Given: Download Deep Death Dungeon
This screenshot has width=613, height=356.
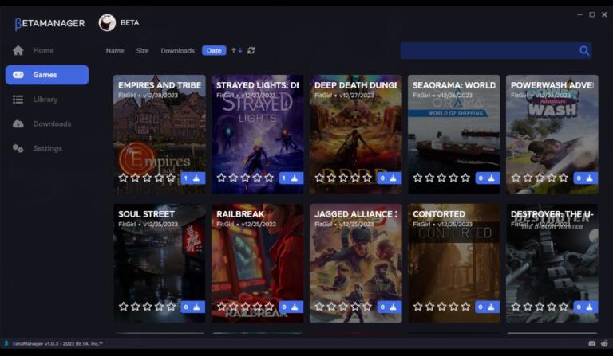Looking at the screenshot, I should 390,178.
